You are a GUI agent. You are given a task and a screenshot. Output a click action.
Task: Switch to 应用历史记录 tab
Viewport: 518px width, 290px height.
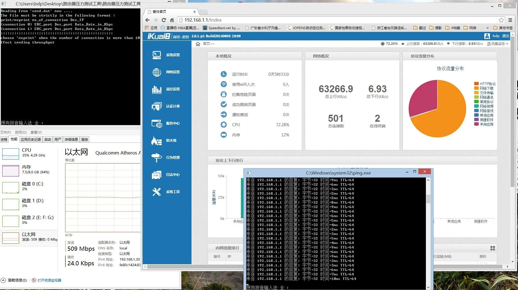[31, 140]
